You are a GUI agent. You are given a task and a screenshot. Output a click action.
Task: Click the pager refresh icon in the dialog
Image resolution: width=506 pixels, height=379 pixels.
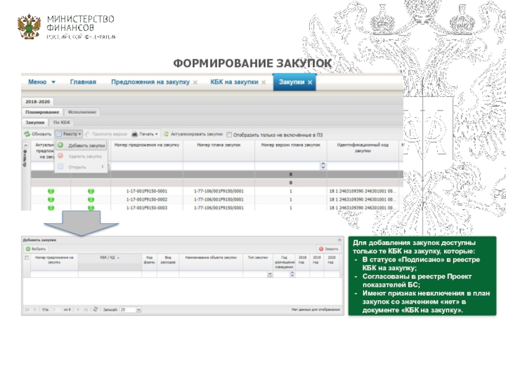tap(96, 310)
